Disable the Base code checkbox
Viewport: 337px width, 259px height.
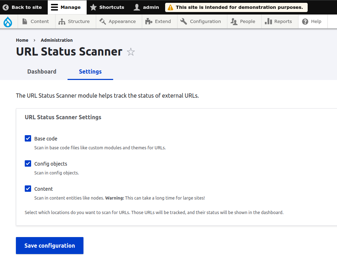coord(28,138)
